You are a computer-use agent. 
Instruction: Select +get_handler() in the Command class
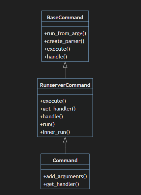coord(61,184)
